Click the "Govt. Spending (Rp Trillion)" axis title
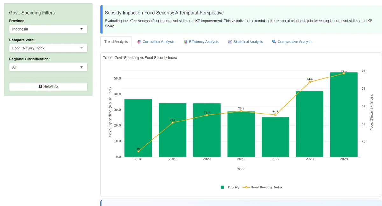 110,112
